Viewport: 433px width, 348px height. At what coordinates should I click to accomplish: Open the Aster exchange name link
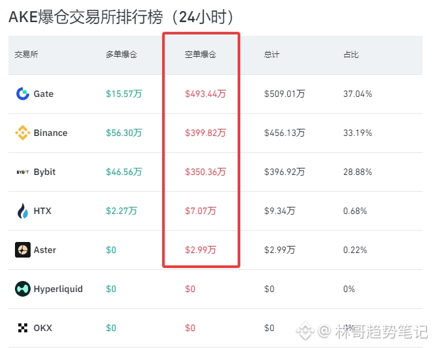tap(45, 250)
